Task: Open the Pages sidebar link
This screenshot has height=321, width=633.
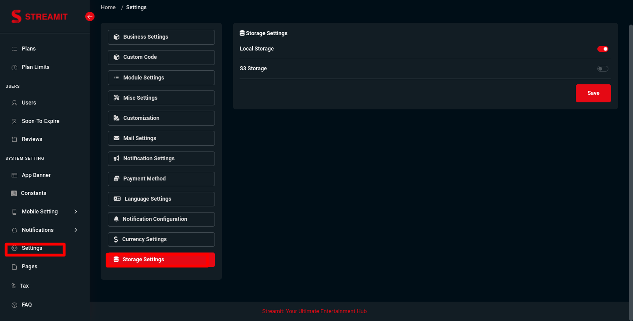Action: pos(29,267)
